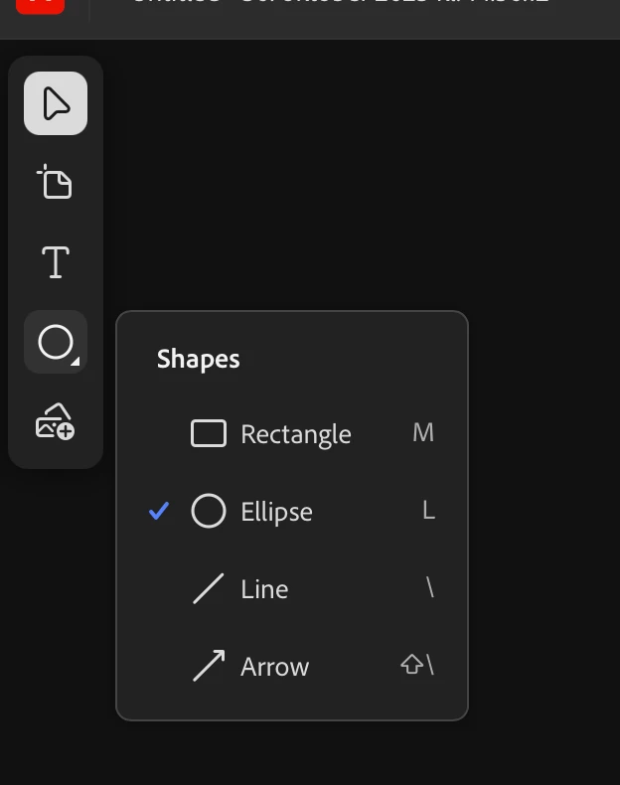The height and width of the screenshot is (785, 620).
Task: Click the circle icon beside Ellipse
Action: (209, 511)
